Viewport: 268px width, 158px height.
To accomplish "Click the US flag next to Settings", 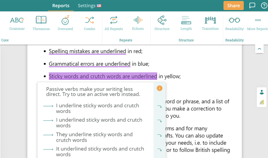I will (x=99, y=6).
